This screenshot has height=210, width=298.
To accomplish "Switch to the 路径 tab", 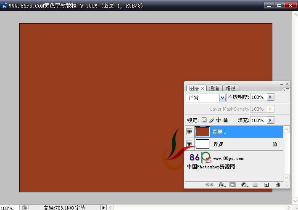I will click(230, 88).
